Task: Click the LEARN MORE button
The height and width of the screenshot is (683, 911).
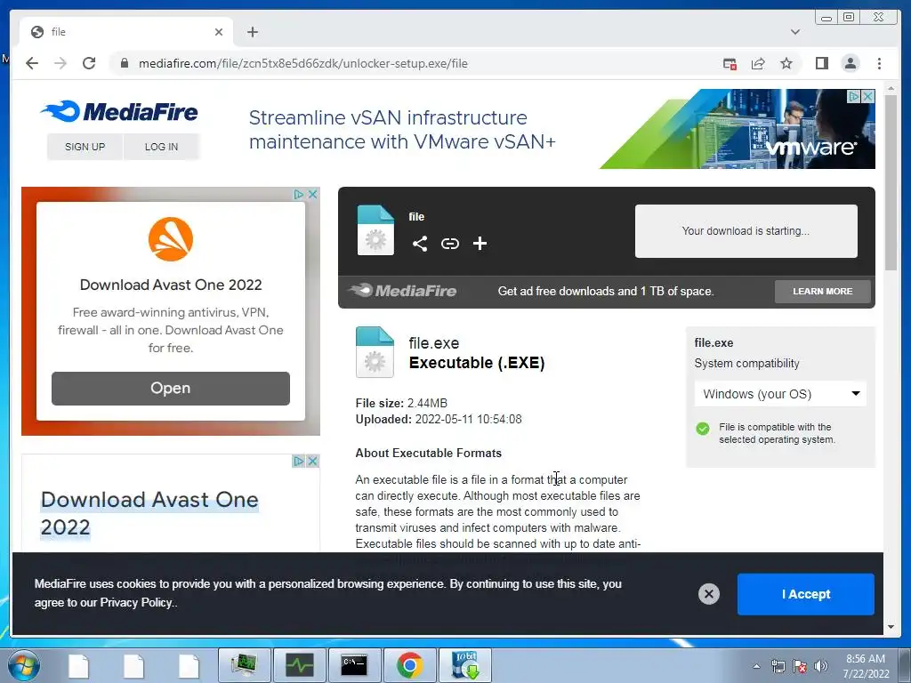Action: coord(822,291)
